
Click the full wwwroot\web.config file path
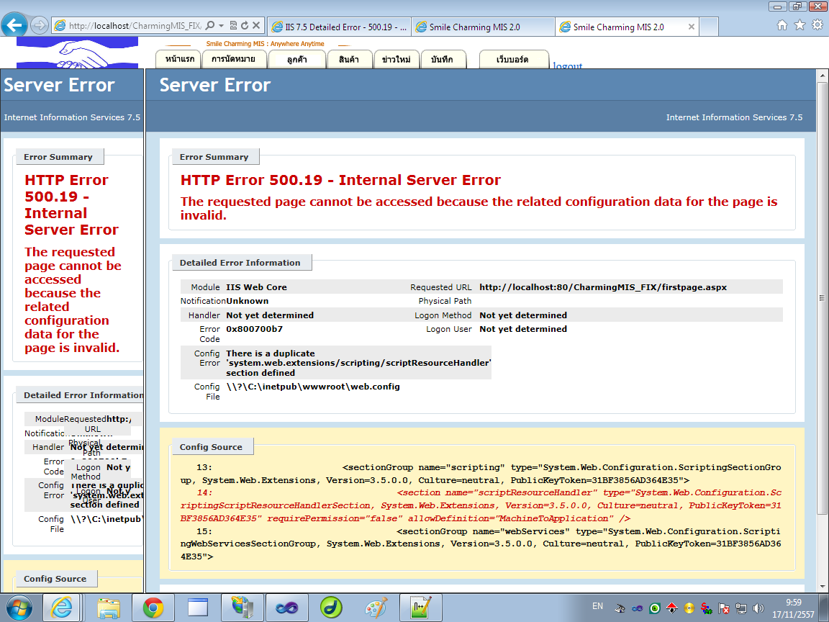point(313,387)
